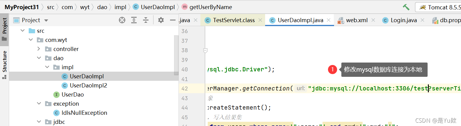Screen dimensions: 461x126
Task: Click the Build project hammer icon
Action: pyautogui.click(x=406, y=7)
